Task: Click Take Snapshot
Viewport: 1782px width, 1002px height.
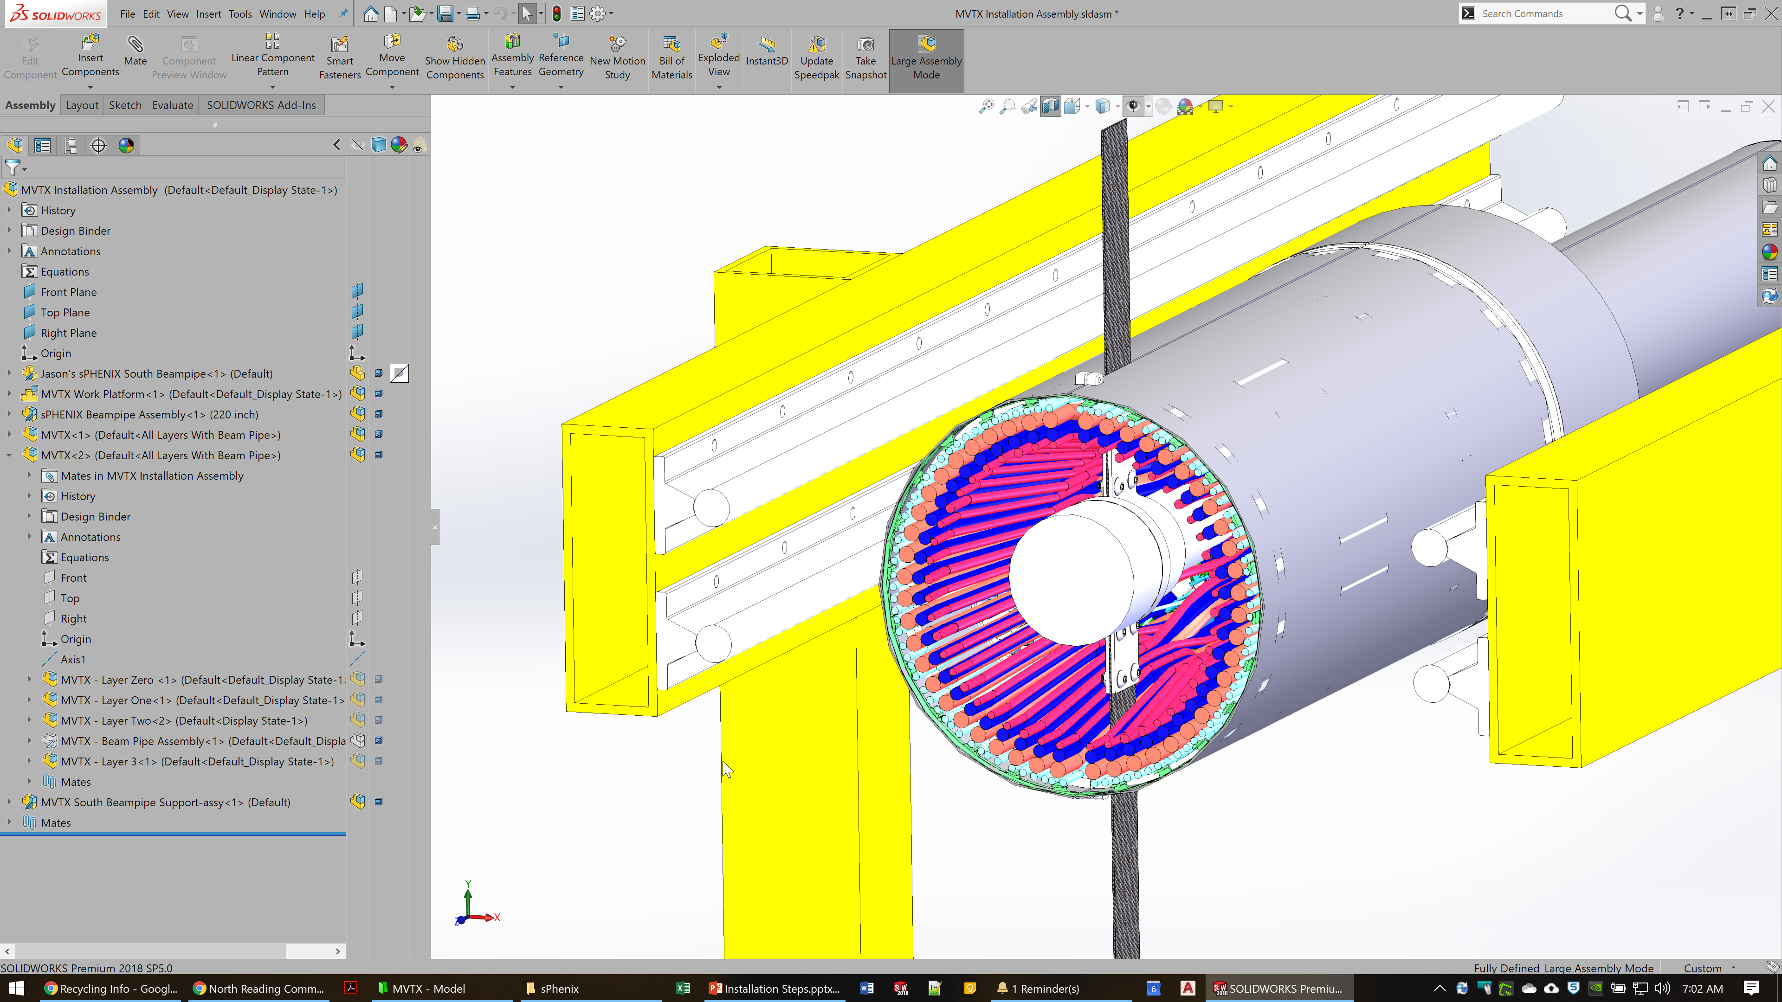Action: pos(865,58)
